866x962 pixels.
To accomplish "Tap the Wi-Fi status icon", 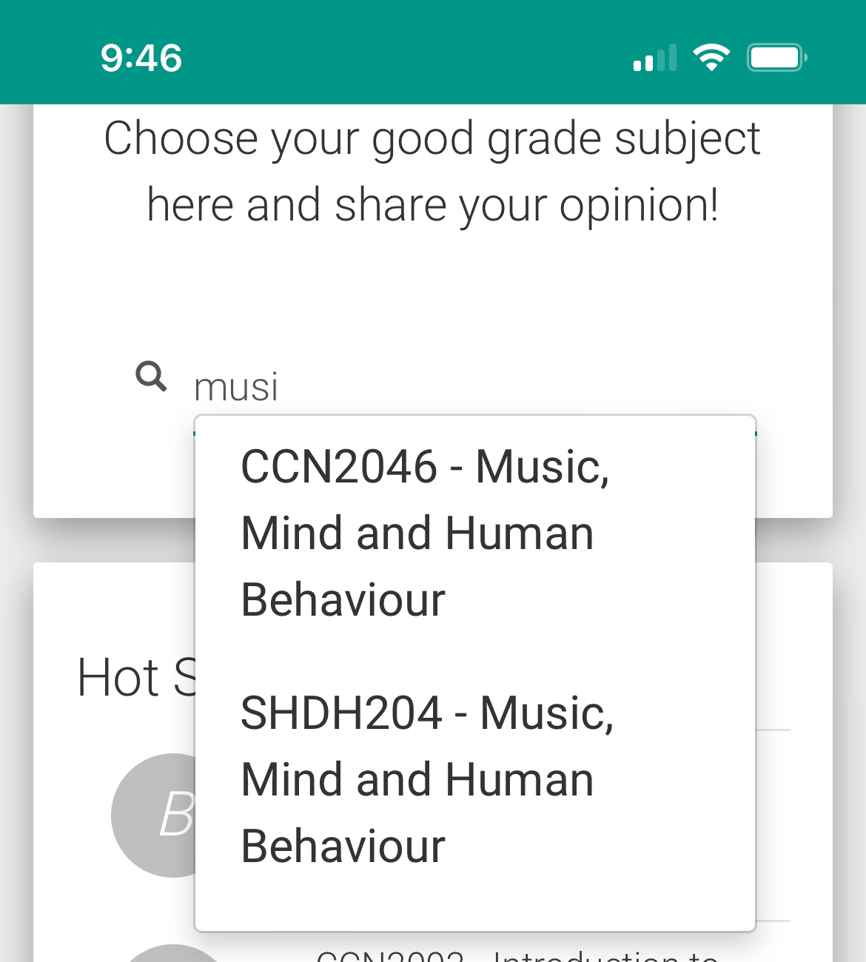I will [x=711, y=57].
